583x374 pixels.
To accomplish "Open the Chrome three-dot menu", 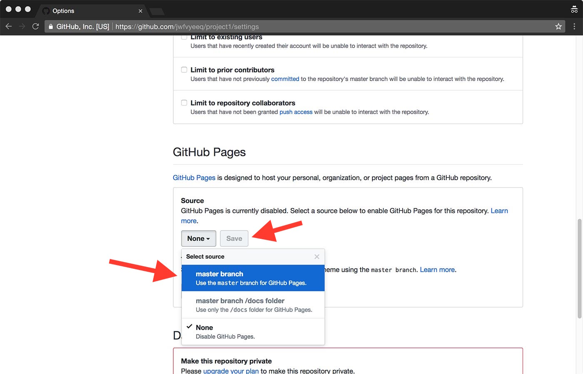I will tap(574, 27).
